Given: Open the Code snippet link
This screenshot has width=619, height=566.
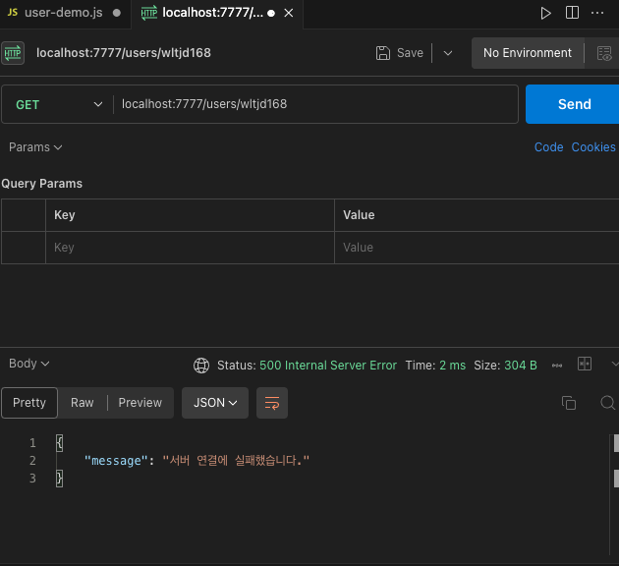Looking at the screenshot, I should pyautogui.click(x=548, y=147).
